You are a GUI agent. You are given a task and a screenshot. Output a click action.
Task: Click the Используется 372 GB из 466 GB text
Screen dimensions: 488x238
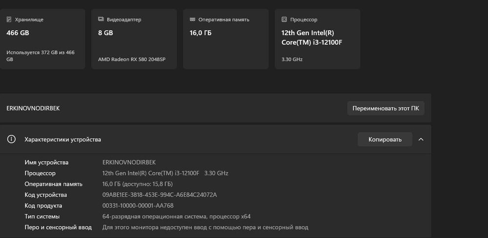(41, 56)
